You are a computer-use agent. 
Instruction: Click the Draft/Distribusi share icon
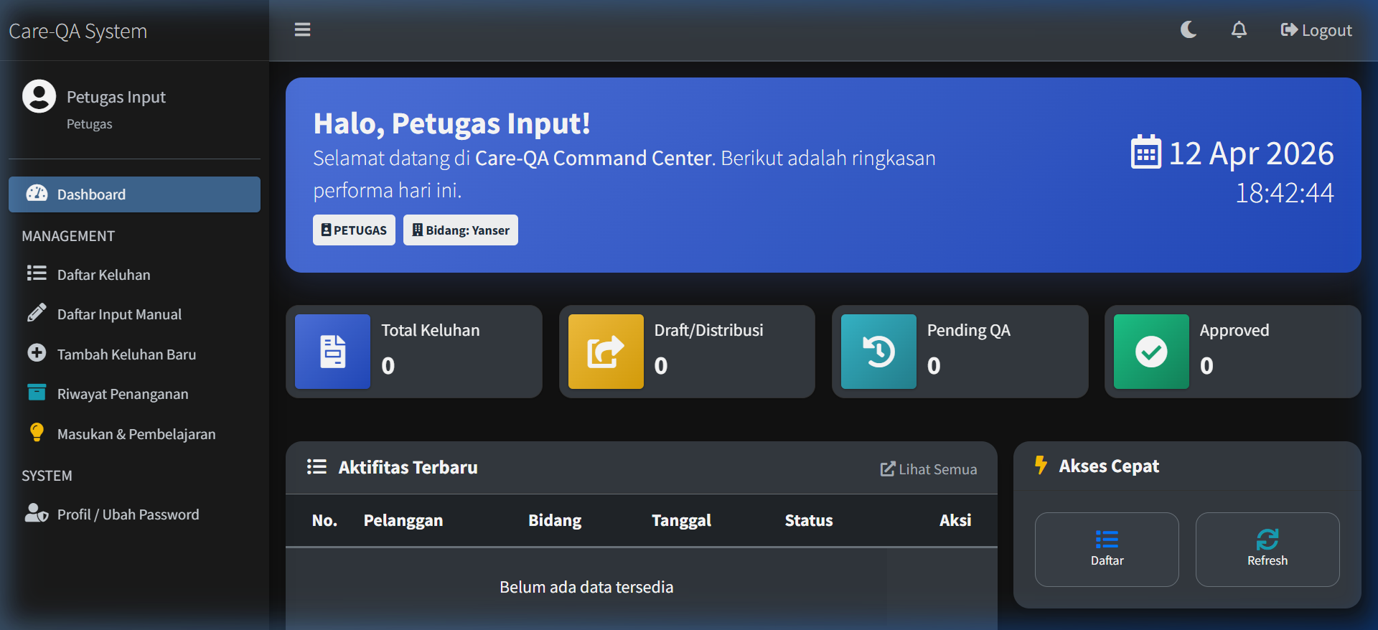click(606, 352)
